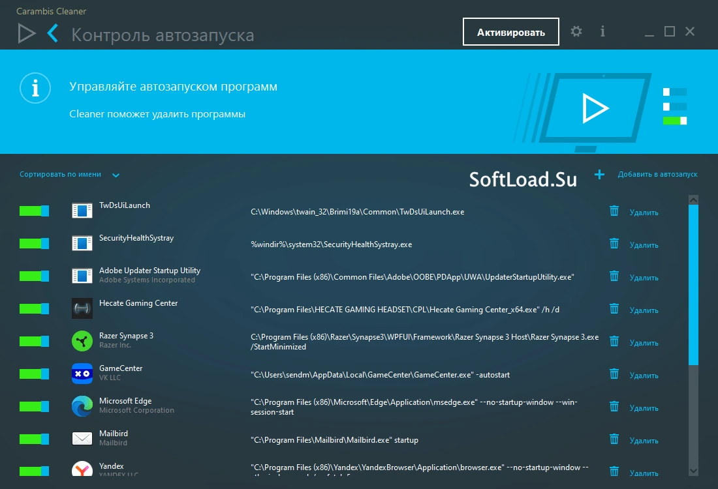This screenshot has height=489, width=718.
Task: Click trash icon for Yandex
Action: pyautogui.click(x=614, y=471)
